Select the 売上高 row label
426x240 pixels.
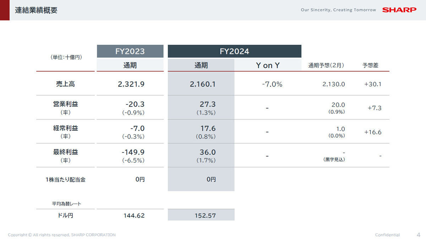tap(65, 84)
